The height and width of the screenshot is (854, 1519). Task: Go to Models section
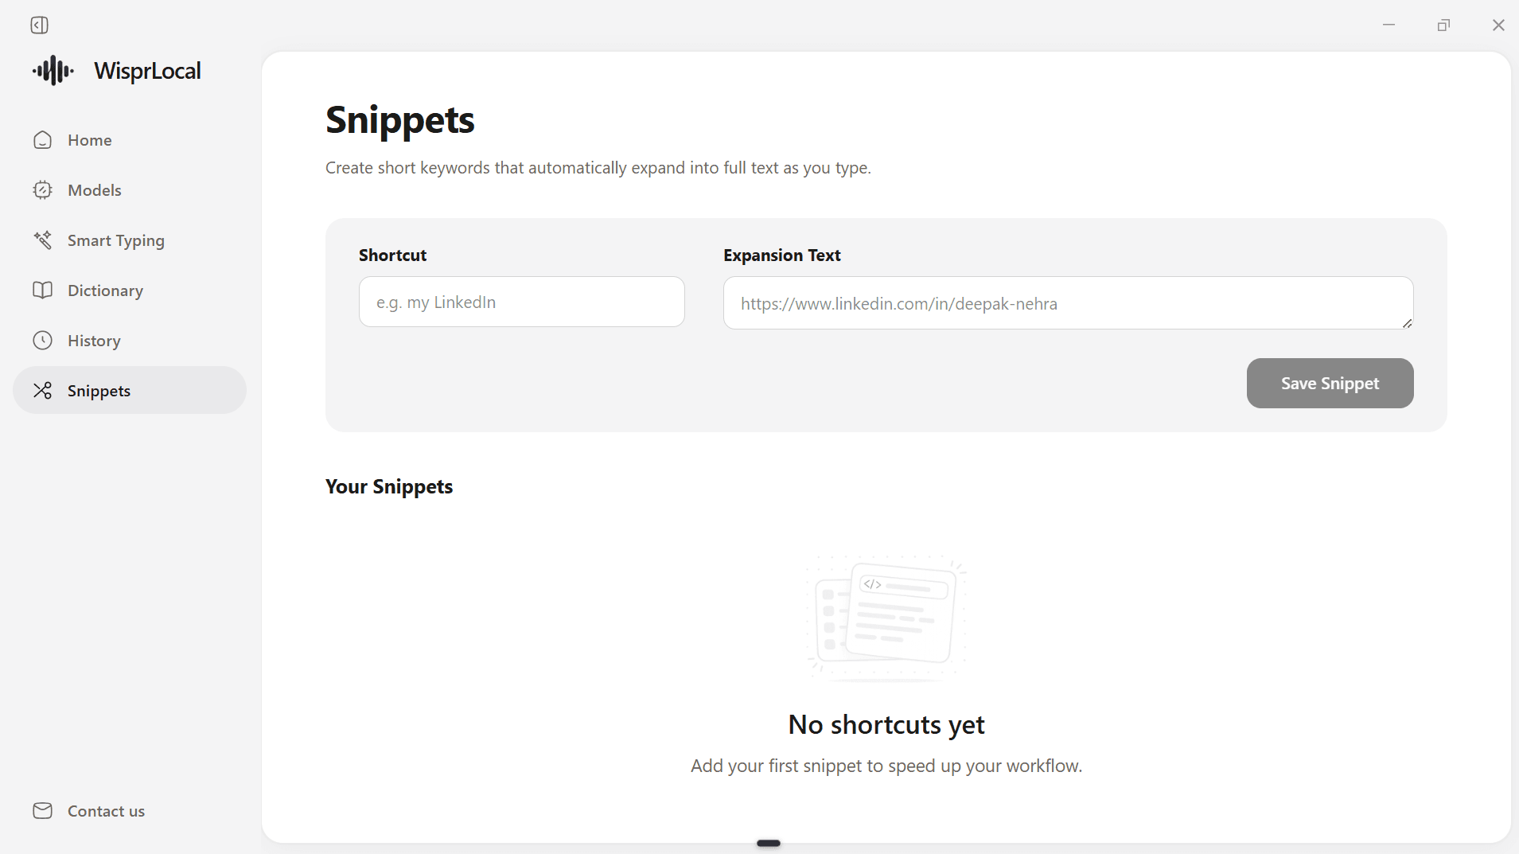(x=130, y=190)
